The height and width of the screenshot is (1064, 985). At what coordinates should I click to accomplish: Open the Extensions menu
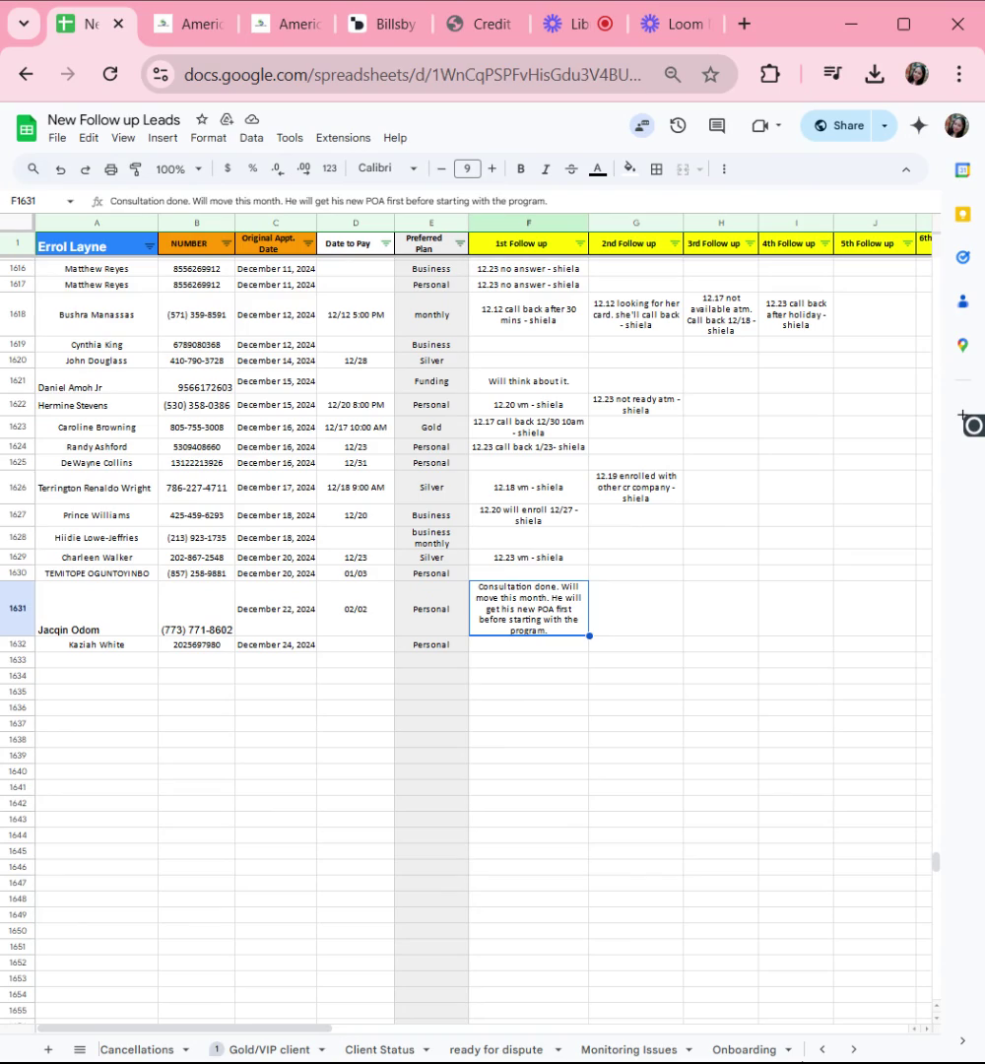(x=343, y=138)
